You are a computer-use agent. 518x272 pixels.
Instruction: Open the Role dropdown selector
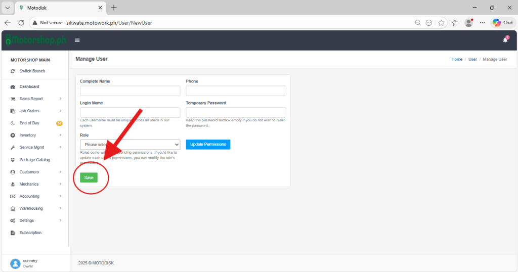pyautogui.click(x=130, y=145)
